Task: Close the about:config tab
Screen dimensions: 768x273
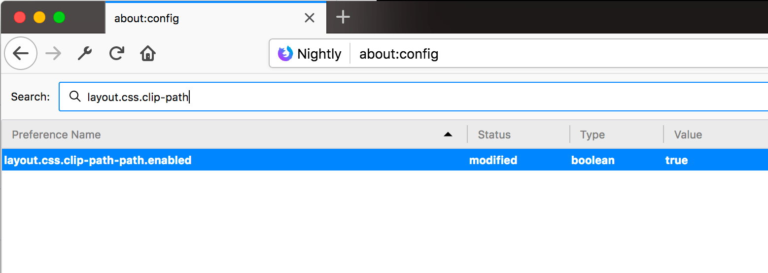Action: coord(310,18)
